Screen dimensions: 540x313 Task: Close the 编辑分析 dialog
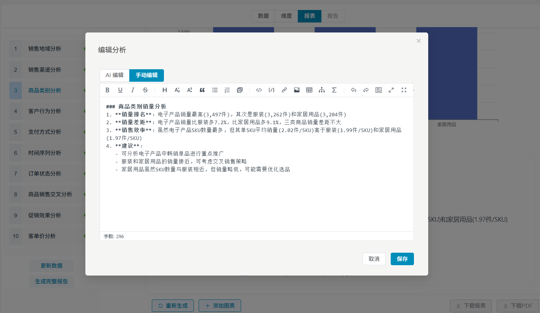[x=419, y=41]
